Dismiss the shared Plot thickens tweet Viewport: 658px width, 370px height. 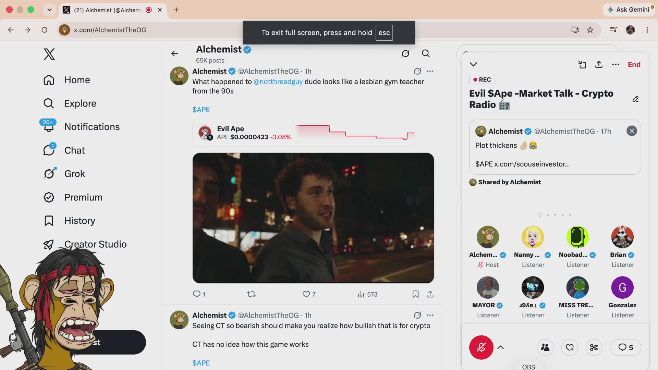(x=632, y=131)
